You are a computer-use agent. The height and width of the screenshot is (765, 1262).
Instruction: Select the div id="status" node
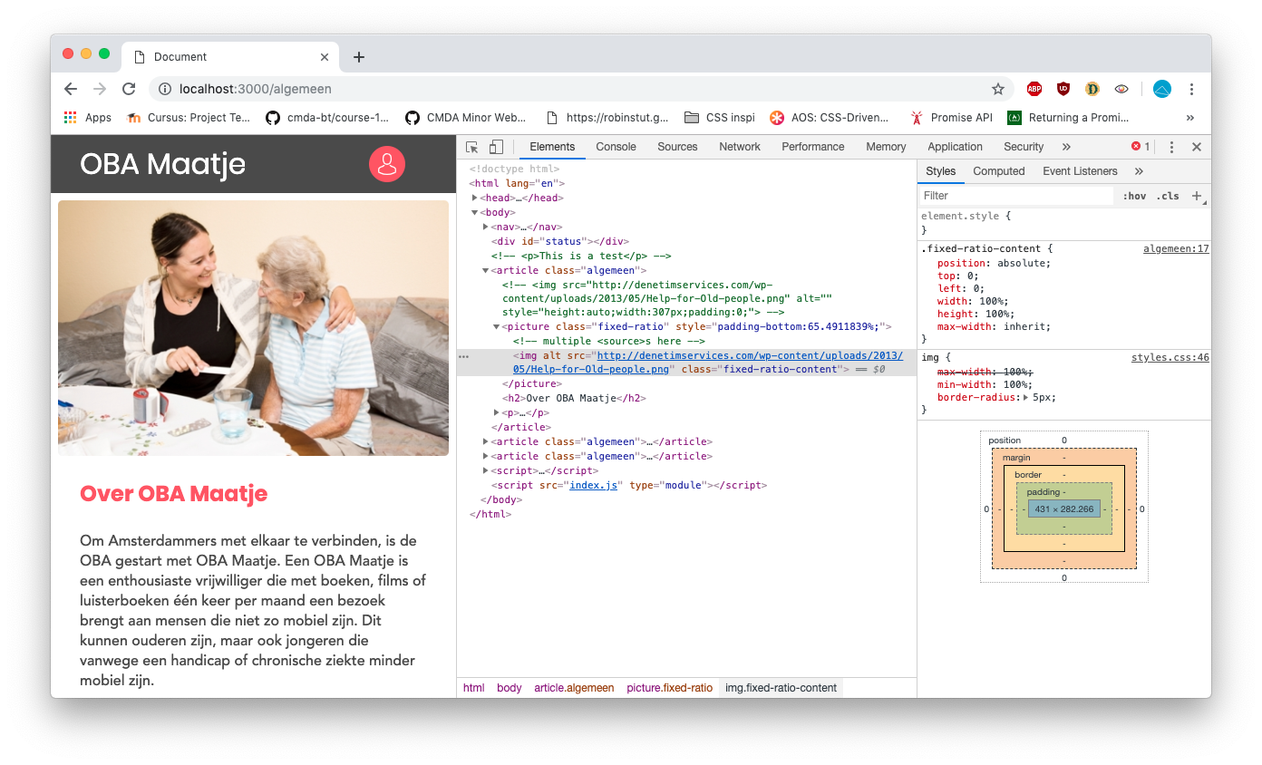[559, 241]
